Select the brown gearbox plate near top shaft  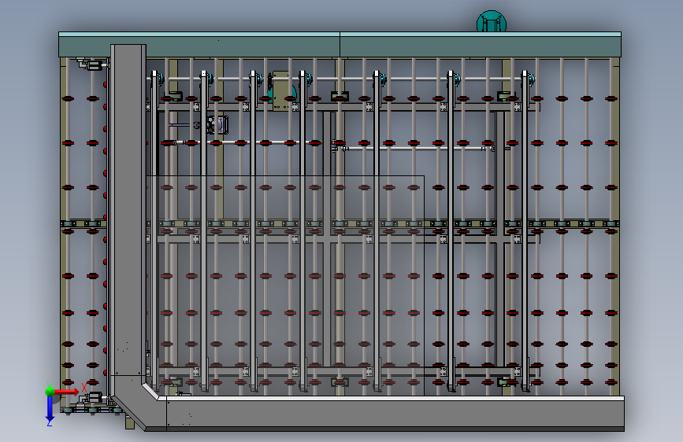tap(281, 90)
